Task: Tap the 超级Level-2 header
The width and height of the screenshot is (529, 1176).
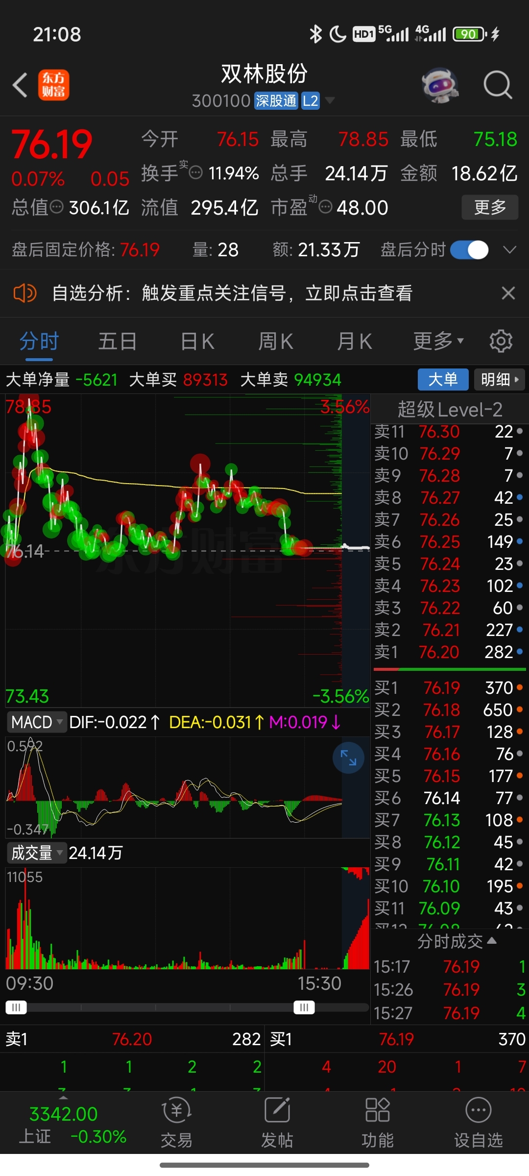Action: (450, 409)
